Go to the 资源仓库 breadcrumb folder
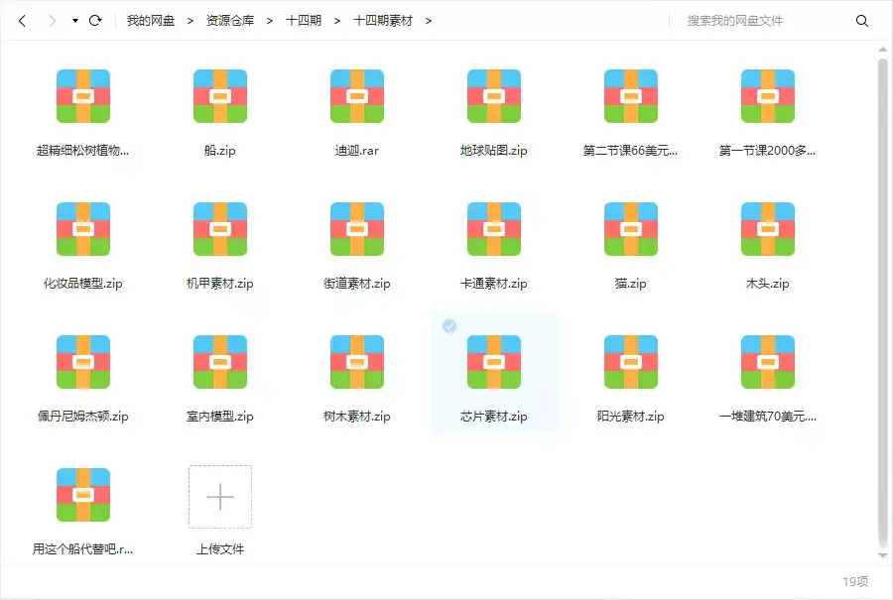The width and height of the screenshot is (893, 600). [232, 19]
